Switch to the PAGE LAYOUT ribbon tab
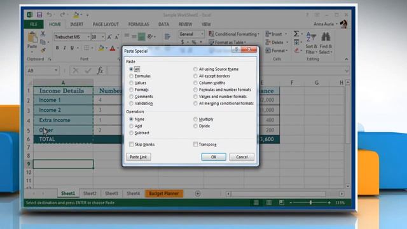 pos(106,24)
